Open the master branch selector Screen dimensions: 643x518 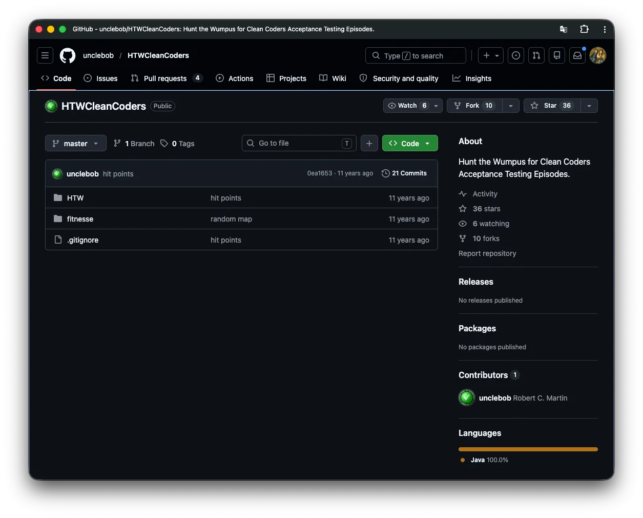[76, 143]
